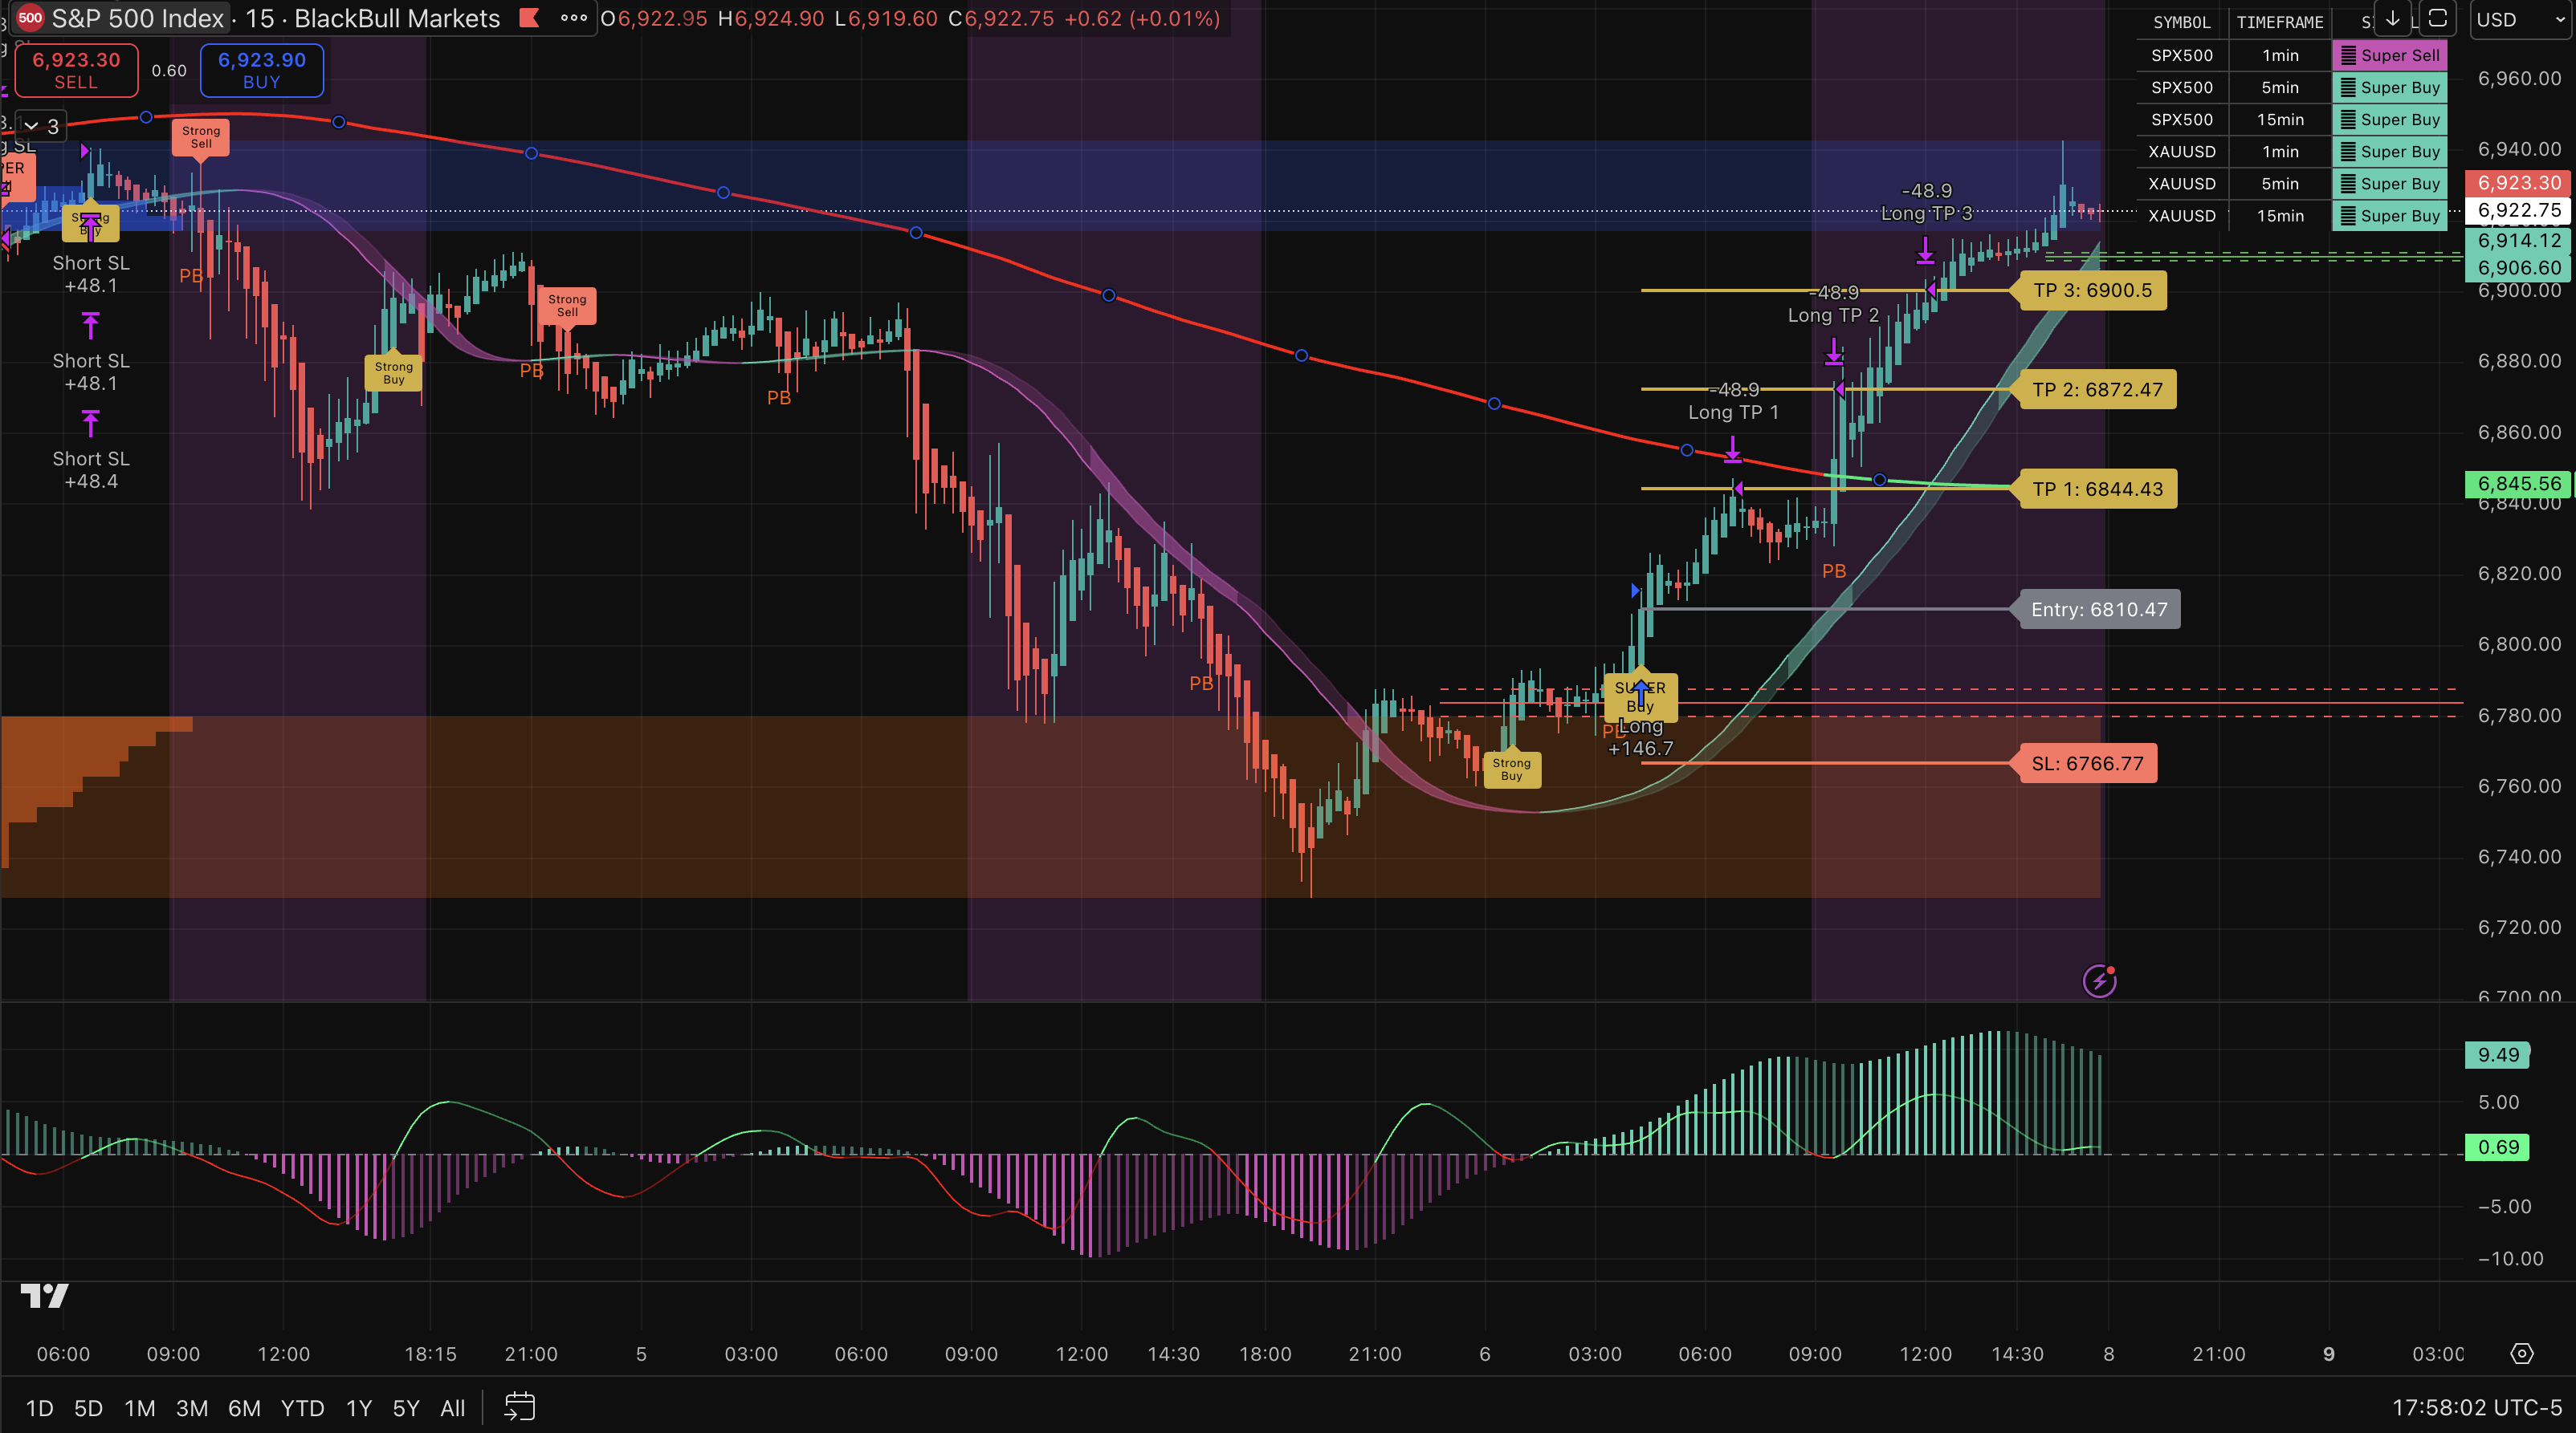Image resolution: width=2576 pixels, height=1433 pixels.
Task: Open chart settings gear on time axis
Action: point(2522,1354)
